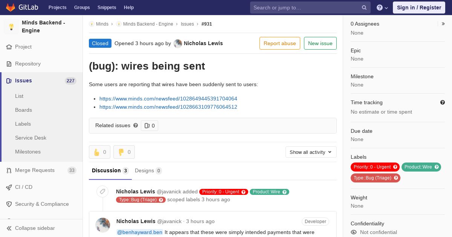Screen dimensions: 452x237
Task: Expand the Help menu dropdown arrow
Action: tap(386, 8)
